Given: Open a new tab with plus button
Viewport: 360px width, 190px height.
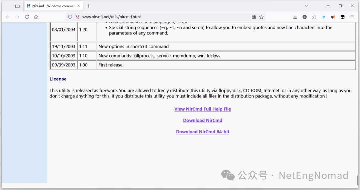Looking at the screenshot, I should (88, 6).
